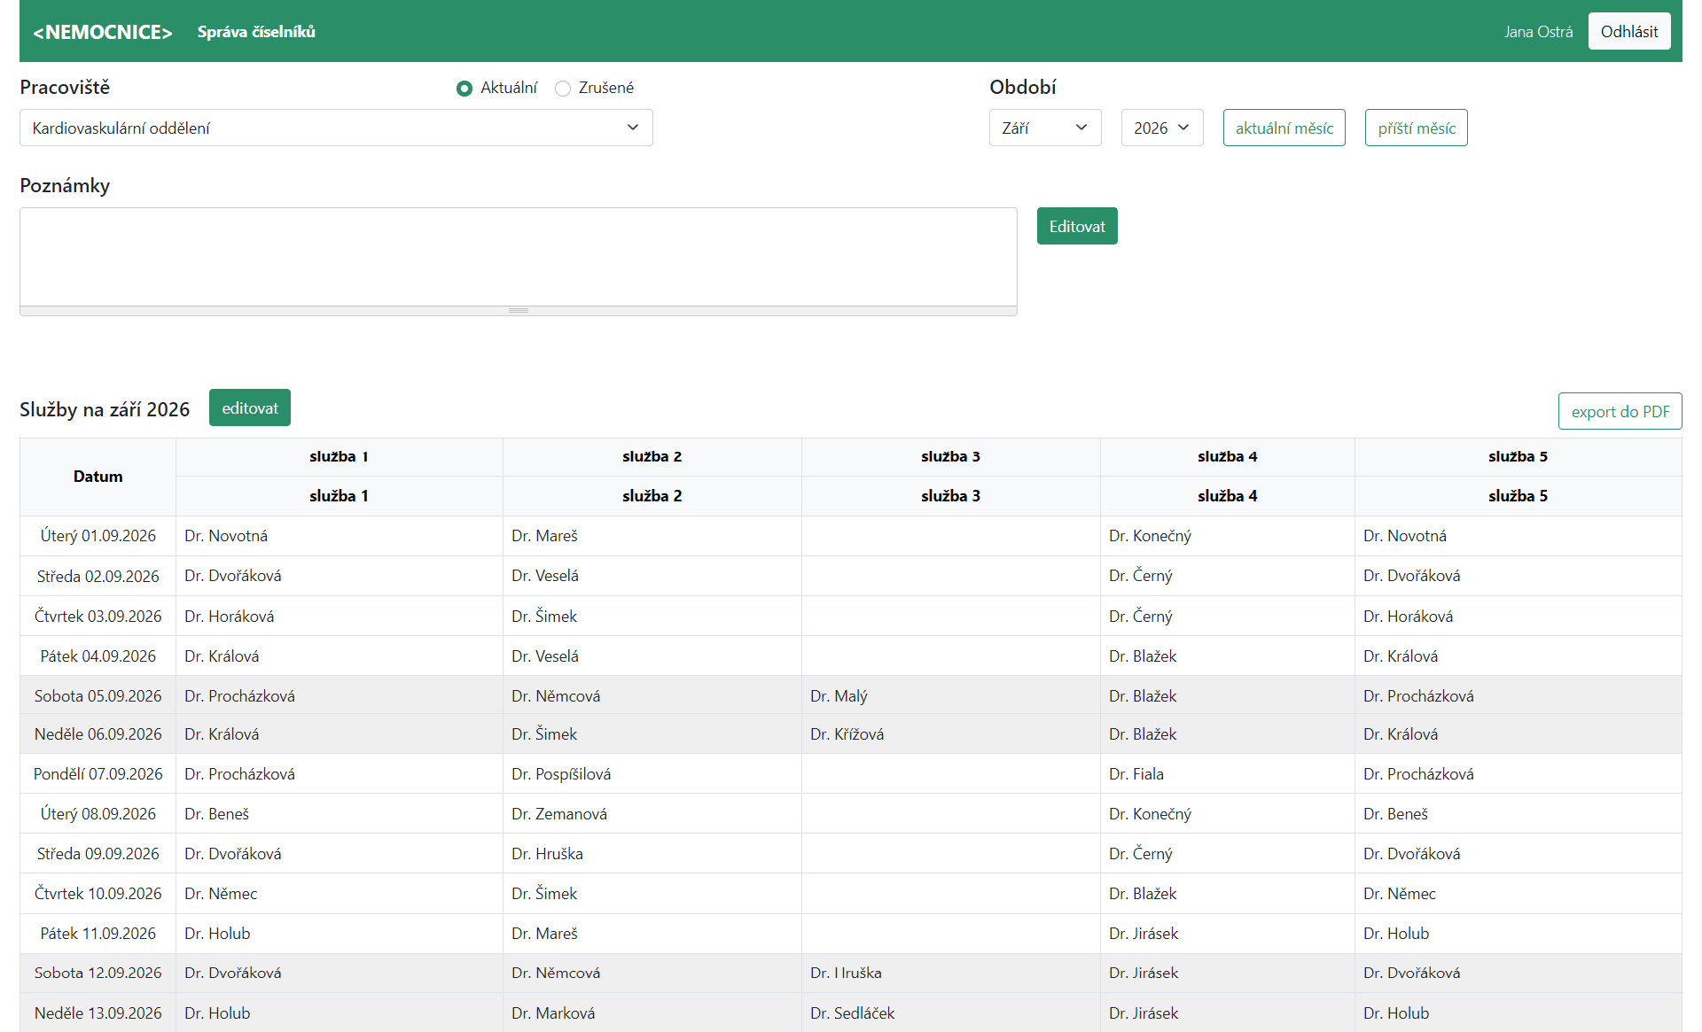Viewport: 1702px width, 1032px height.
Task: Open the 2026 year dropdown
Action: (1162, 128)
